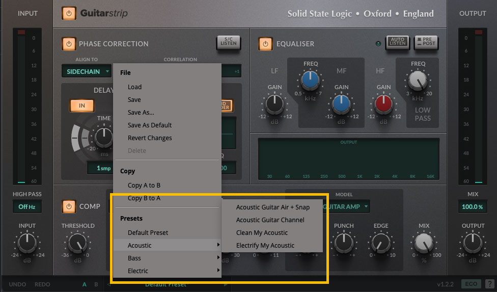The height and width of the screenshot is (292, 497).
Task: Click the Low Pass Freq knob
Action: pos(418,80)
